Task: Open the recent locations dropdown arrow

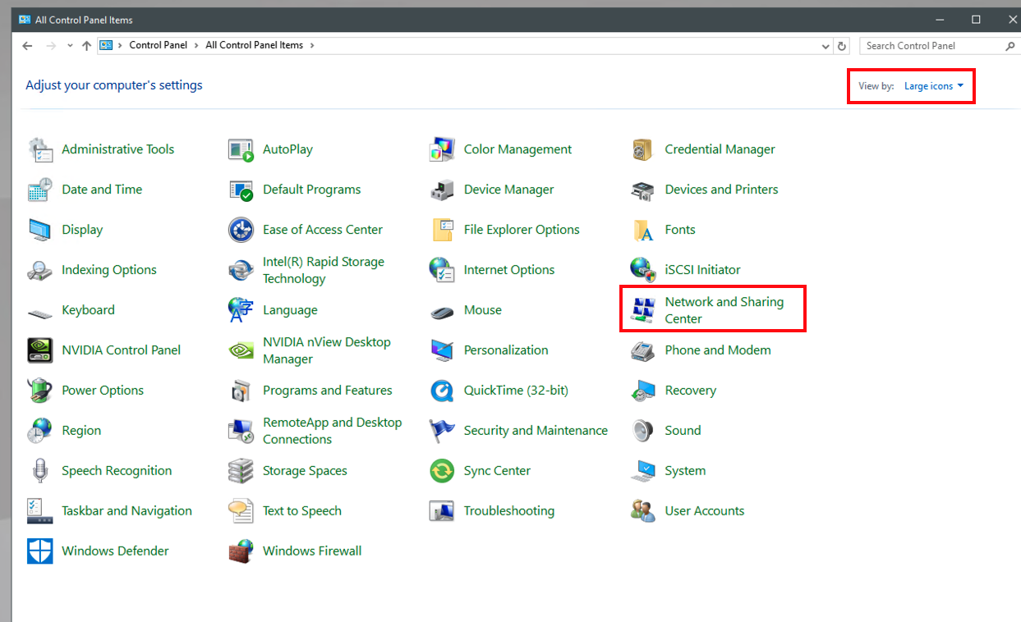Action: (71, 46)
